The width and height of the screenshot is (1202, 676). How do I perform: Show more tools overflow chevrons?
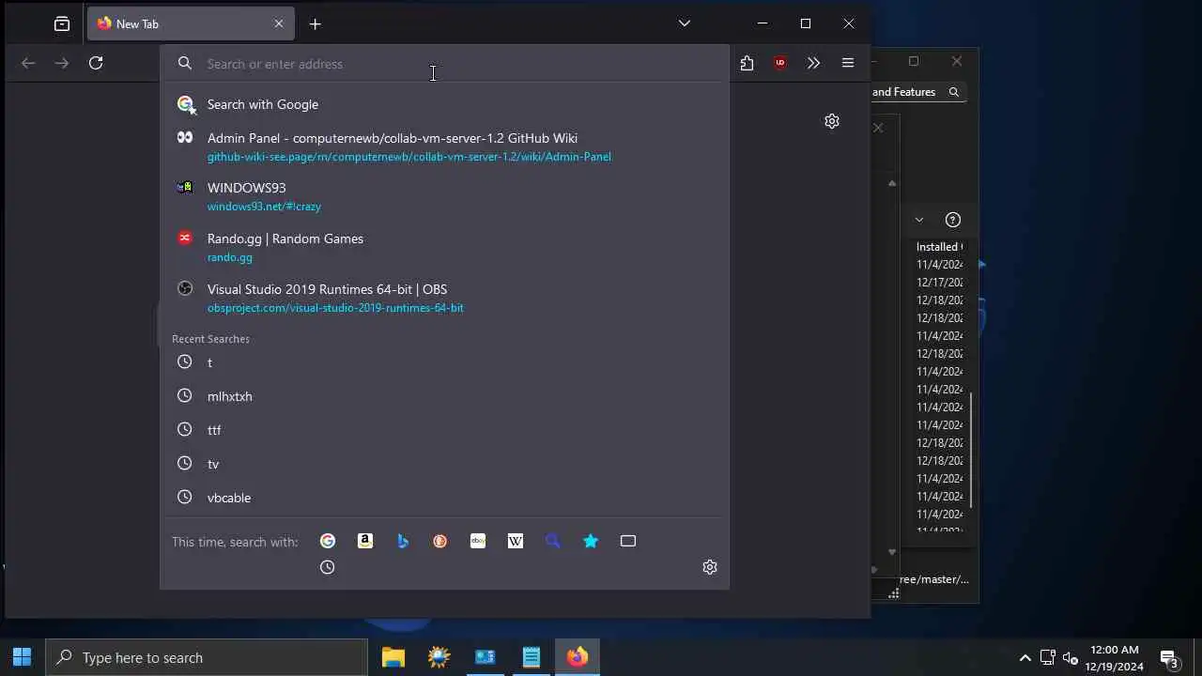click(x=813, y=63)
